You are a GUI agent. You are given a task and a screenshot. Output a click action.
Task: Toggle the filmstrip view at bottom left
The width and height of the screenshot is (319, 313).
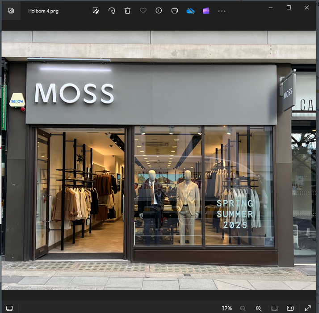9,308
